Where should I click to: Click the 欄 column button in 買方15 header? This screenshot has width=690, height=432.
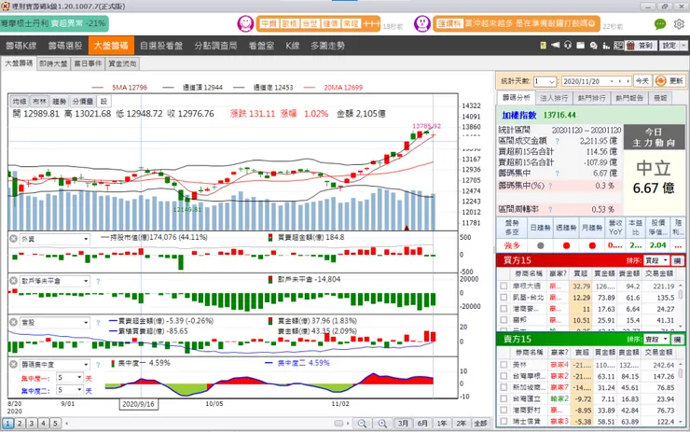tap(678, 260)
